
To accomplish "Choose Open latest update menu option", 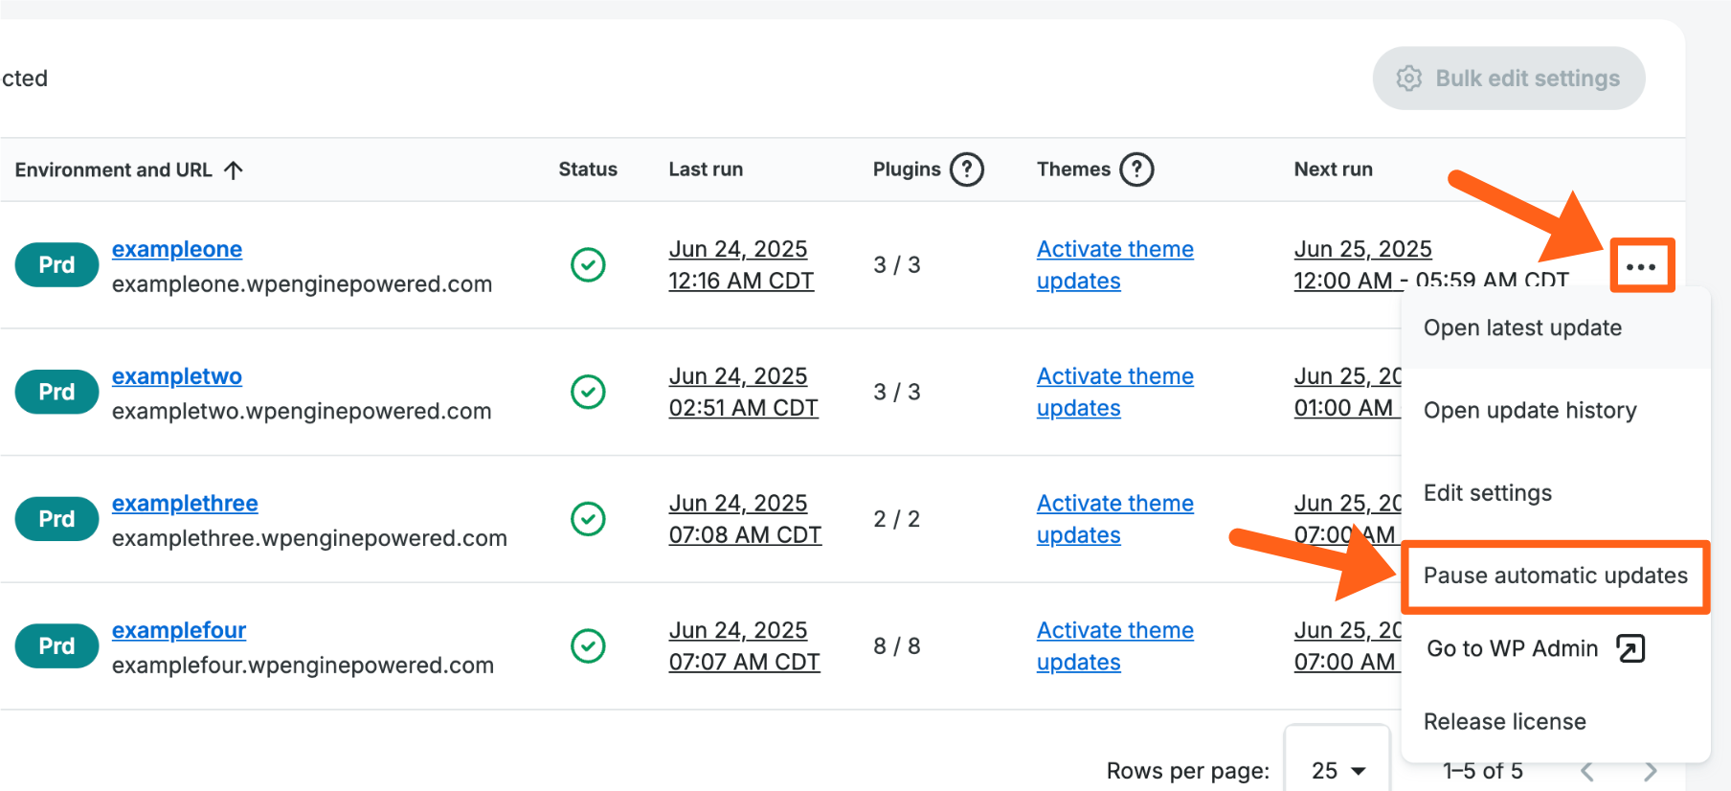I will 1522,328.
